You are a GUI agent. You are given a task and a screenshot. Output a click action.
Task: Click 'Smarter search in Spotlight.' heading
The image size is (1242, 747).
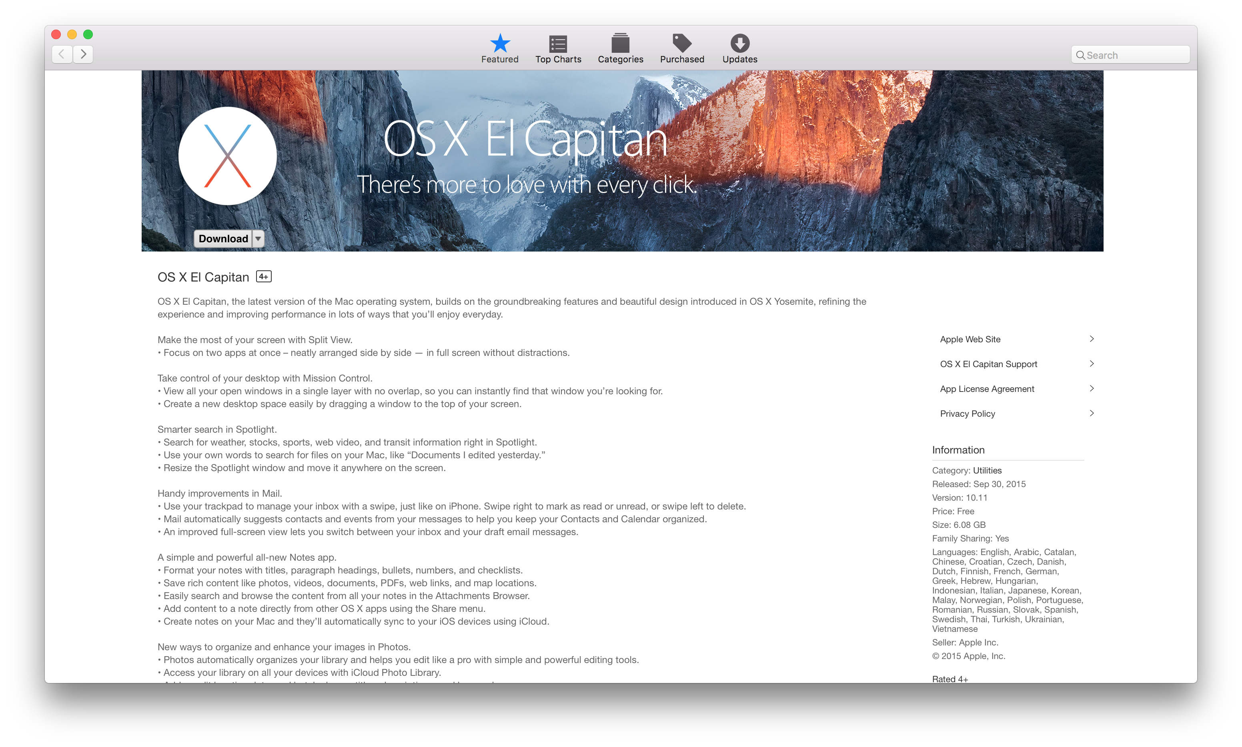[x=217, y=429]
